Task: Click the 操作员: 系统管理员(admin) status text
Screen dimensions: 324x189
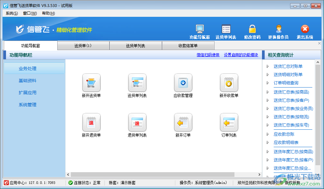Action: 203,183
